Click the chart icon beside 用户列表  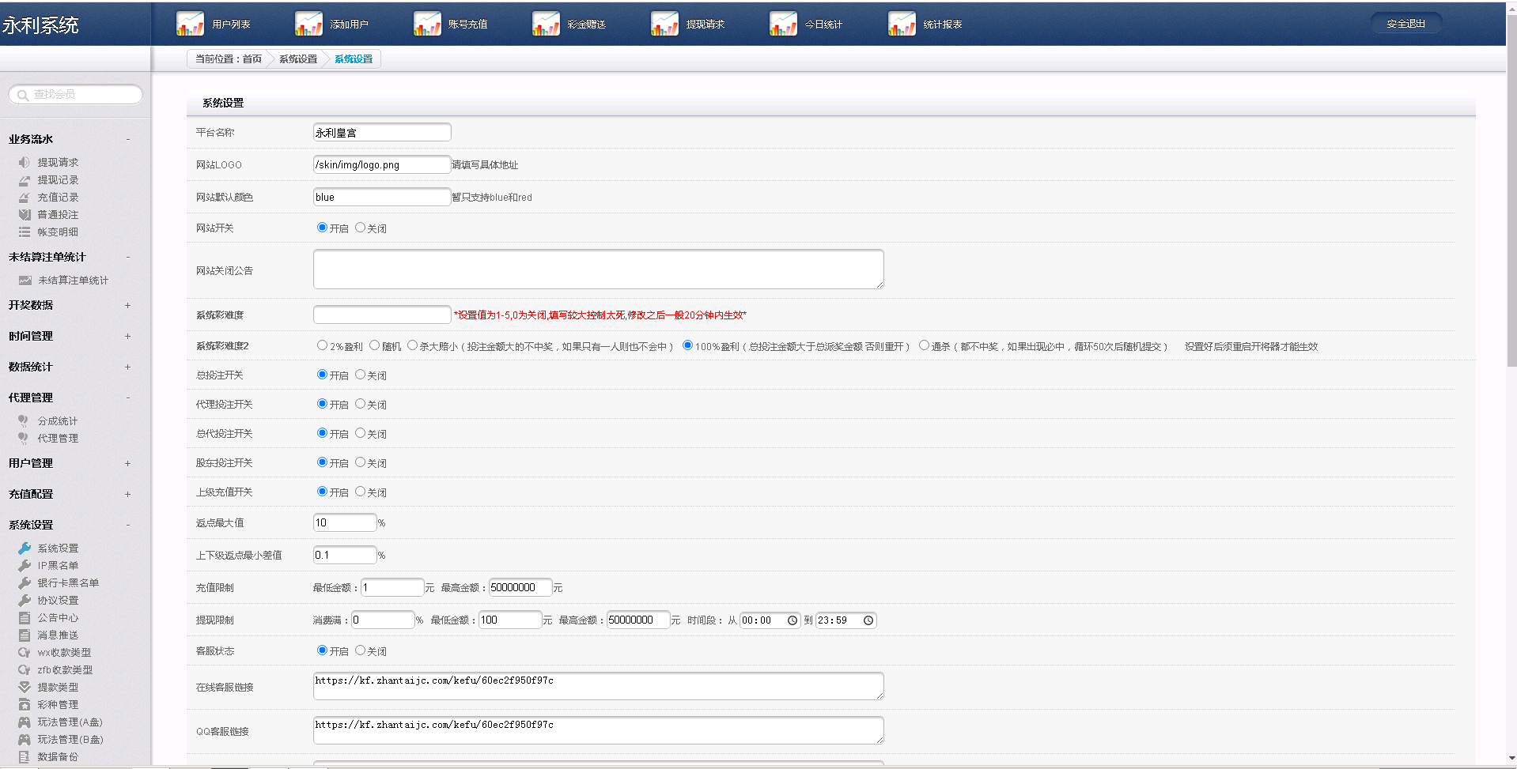click(x=190, y=24)
